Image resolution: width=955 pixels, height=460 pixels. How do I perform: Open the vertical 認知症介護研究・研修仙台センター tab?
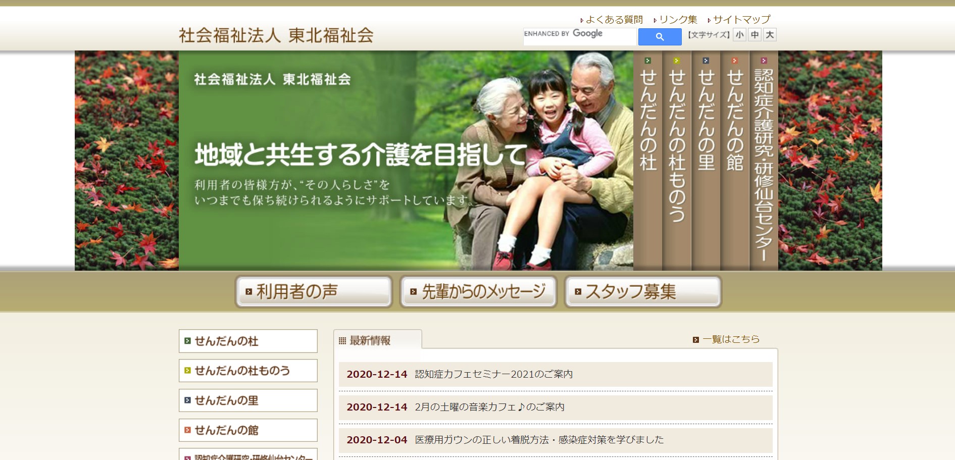[764, 161]
